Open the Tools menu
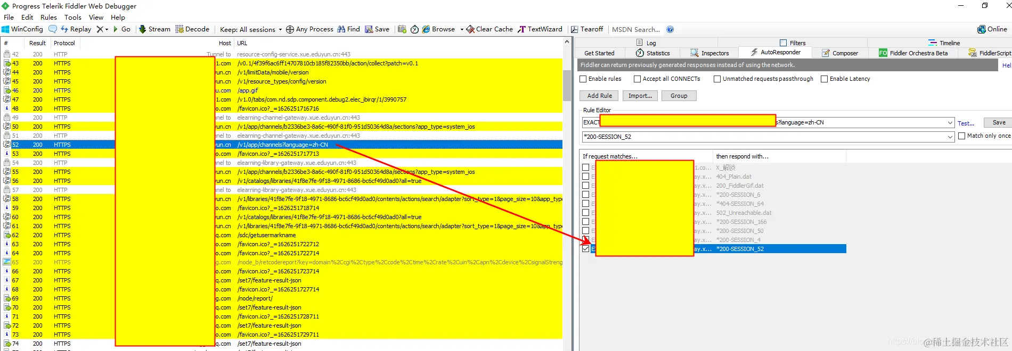Viewport: 1012px width, 351px height. (73, 17)
